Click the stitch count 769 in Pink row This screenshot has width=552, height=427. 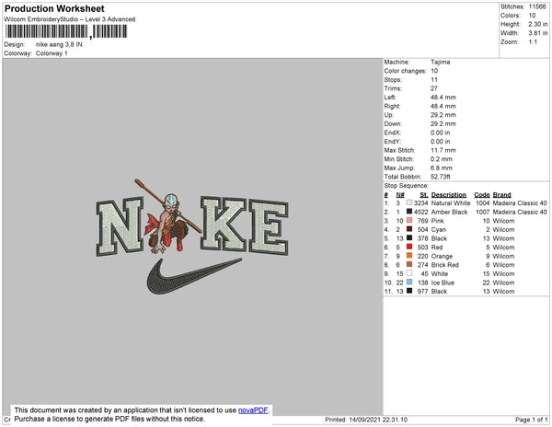click(x=423, y=221)
